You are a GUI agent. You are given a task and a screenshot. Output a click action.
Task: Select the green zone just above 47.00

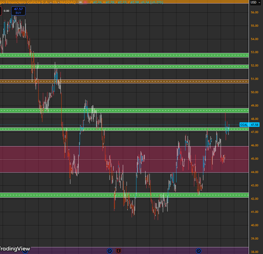pyautogui.click(x=124, y=129)
